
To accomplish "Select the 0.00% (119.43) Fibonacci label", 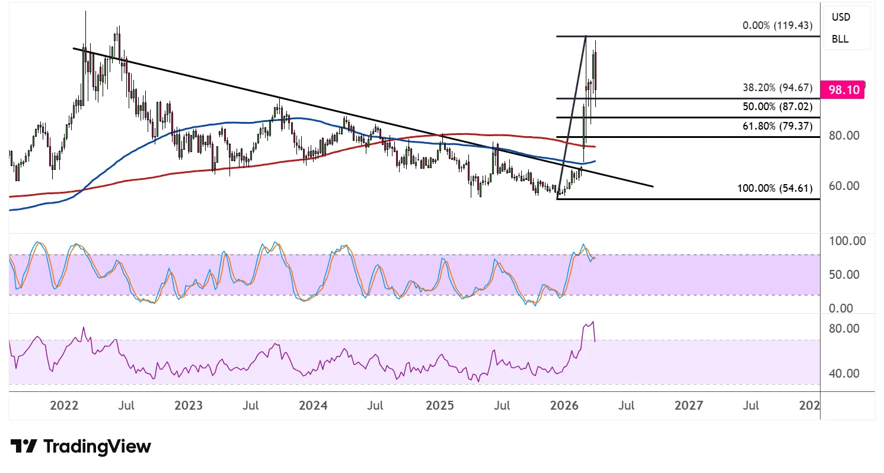I will [777, 26].
